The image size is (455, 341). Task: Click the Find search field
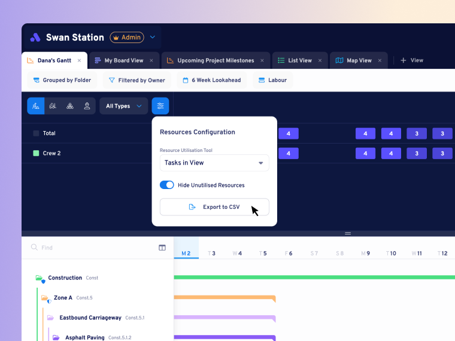pyautogui.click(x=93, y=248)
